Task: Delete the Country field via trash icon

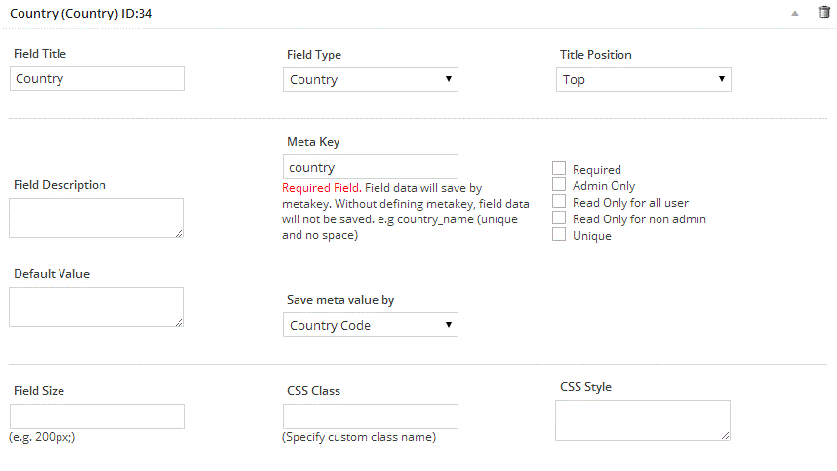Action: coord(824,12)
